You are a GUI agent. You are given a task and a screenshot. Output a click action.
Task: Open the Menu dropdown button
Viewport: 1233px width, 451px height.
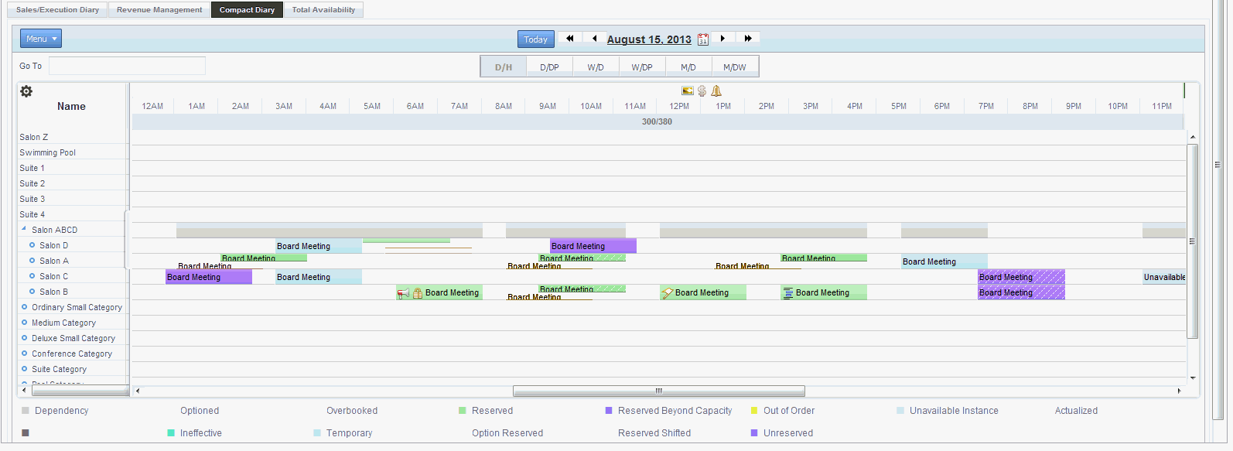[x=41, y=39]
